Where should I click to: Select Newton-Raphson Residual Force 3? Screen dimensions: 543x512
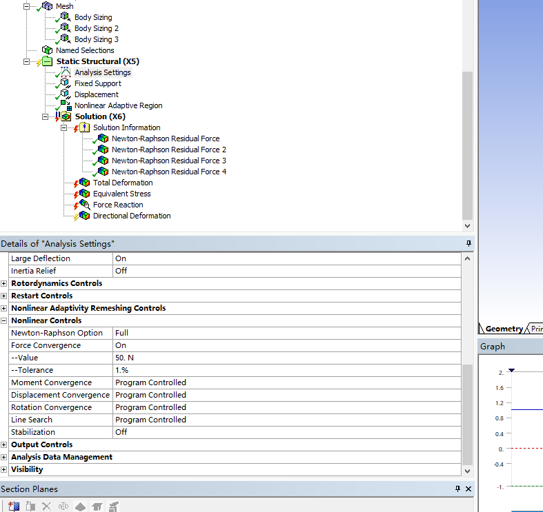pos(169,161)
